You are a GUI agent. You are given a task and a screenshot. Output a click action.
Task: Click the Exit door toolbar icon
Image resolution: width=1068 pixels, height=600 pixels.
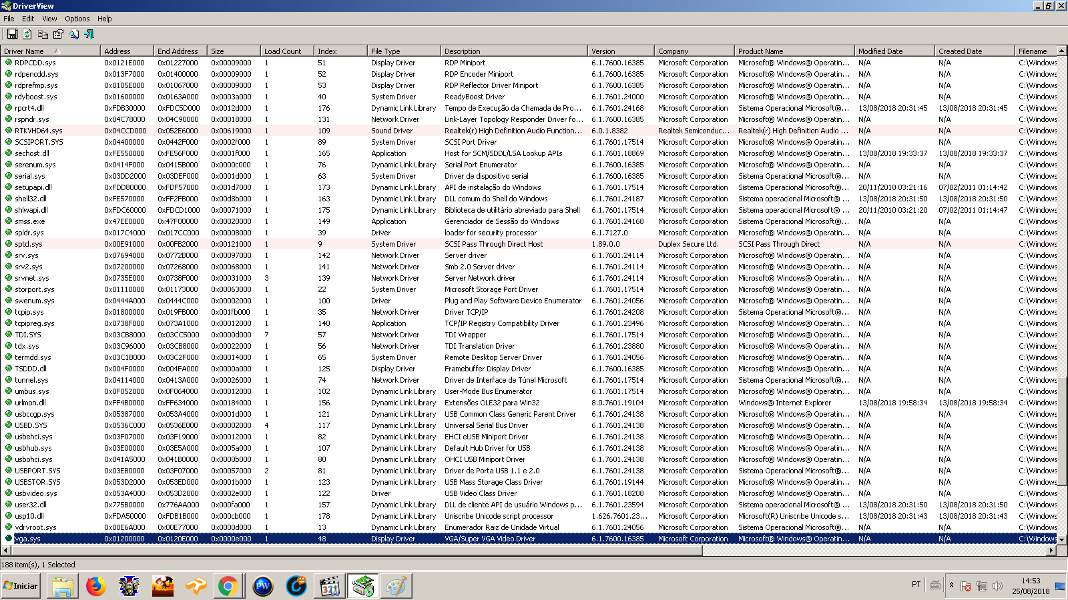click(89, 34)
